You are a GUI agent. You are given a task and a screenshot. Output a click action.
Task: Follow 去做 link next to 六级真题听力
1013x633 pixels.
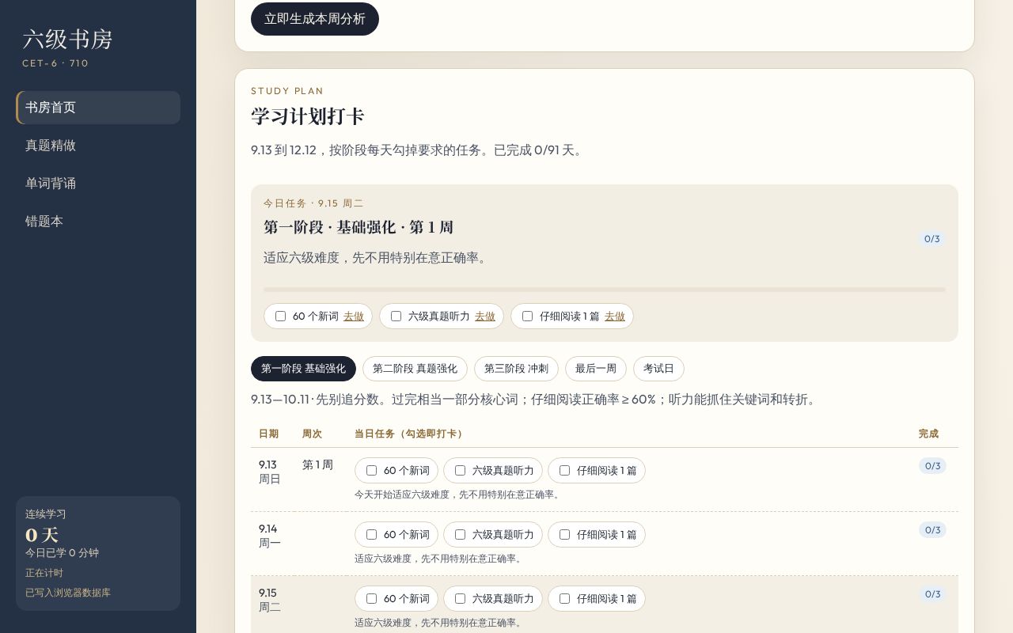[485, 316]
